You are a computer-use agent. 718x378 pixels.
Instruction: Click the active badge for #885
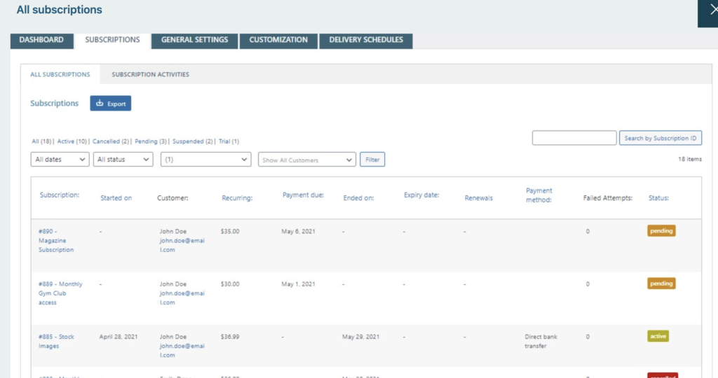pyautogui.click(x=658, y=336)
